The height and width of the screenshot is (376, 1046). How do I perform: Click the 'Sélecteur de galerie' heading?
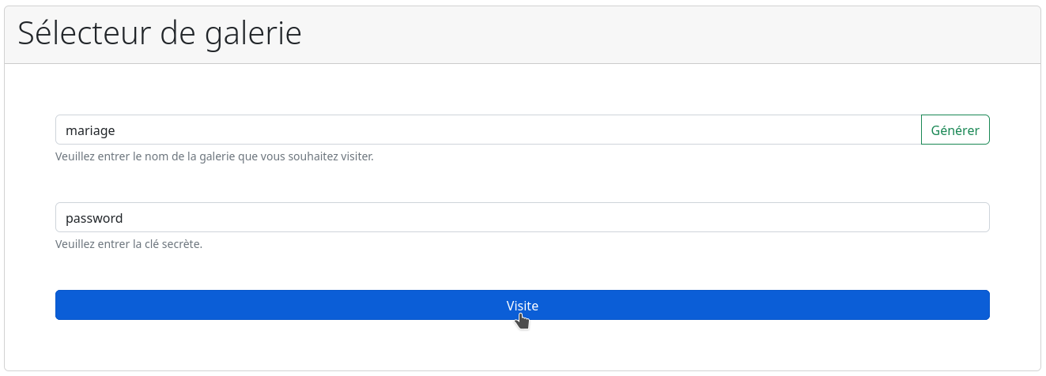click(x=160, y=34)
